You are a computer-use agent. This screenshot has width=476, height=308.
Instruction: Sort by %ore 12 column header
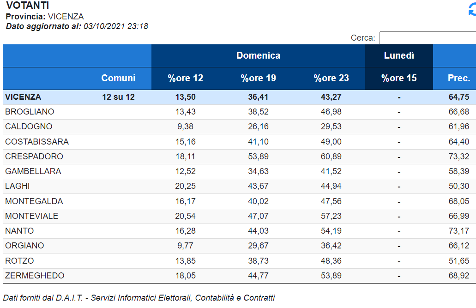tap(185, 79)
